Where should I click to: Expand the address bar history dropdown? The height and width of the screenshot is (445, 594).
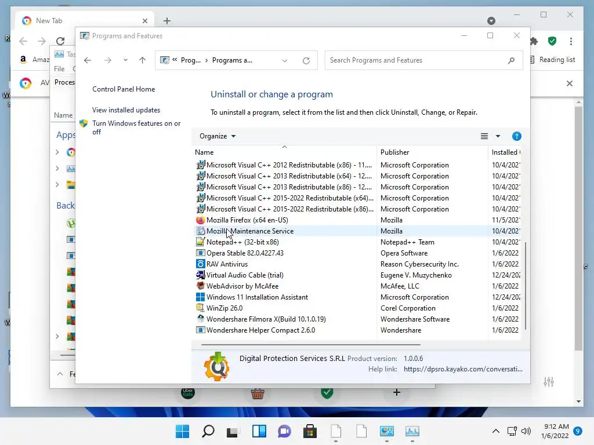[285, 60]
